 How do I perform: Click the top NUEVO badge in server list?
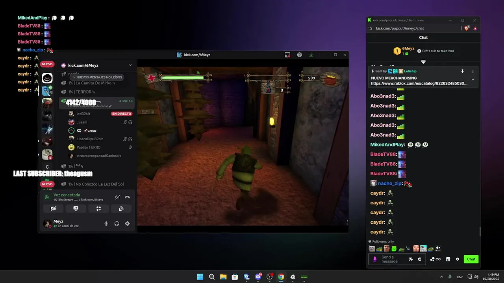(47, 64)
